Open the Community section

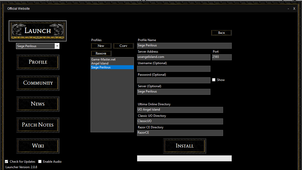(x=38, y=83)
